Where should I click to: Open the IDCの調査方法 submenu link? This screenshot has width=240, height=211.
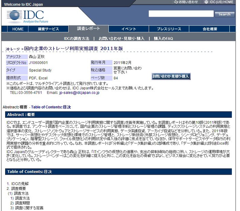(76, 38)
